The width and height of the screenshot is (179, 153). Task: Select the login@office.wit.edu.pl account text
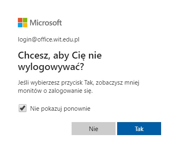(x=49, y=39)
